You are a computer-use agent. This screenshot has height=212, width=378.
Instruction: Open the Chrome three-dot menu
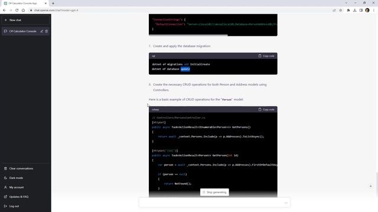click(374, 11)
